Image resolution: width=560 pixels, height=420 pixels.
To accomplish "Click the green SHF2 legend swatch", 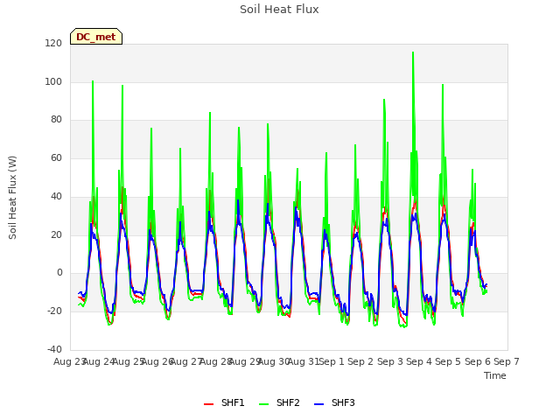I will point(263,404).
